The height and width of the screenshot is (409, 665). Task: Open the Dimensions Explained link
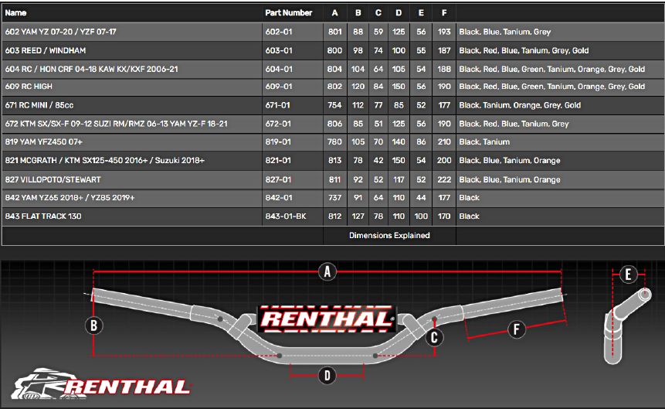[389, 235]
